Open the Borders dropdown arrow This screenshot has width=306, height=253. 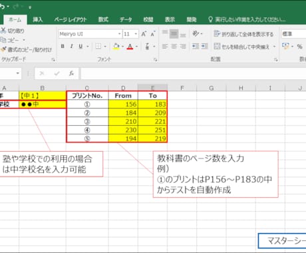tap(105, 46)
